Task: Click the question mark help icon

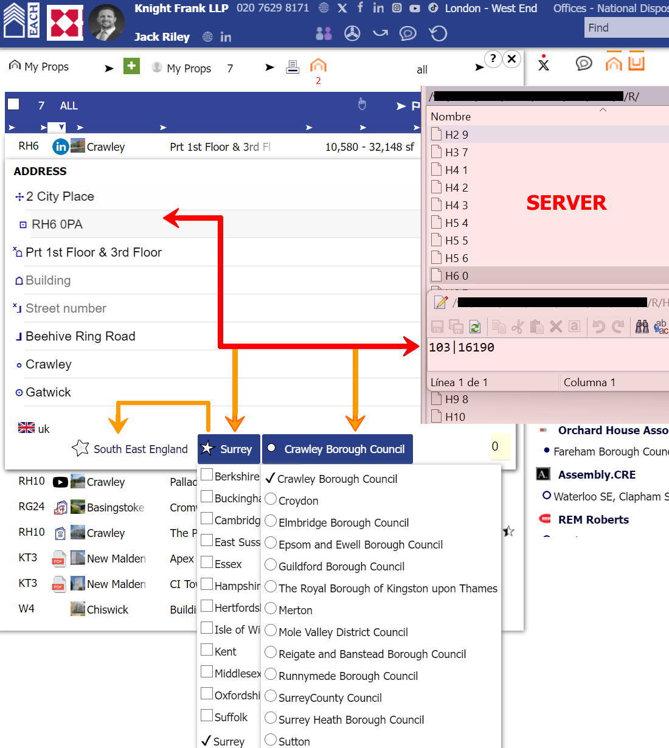Action: [x=493, y=58]
